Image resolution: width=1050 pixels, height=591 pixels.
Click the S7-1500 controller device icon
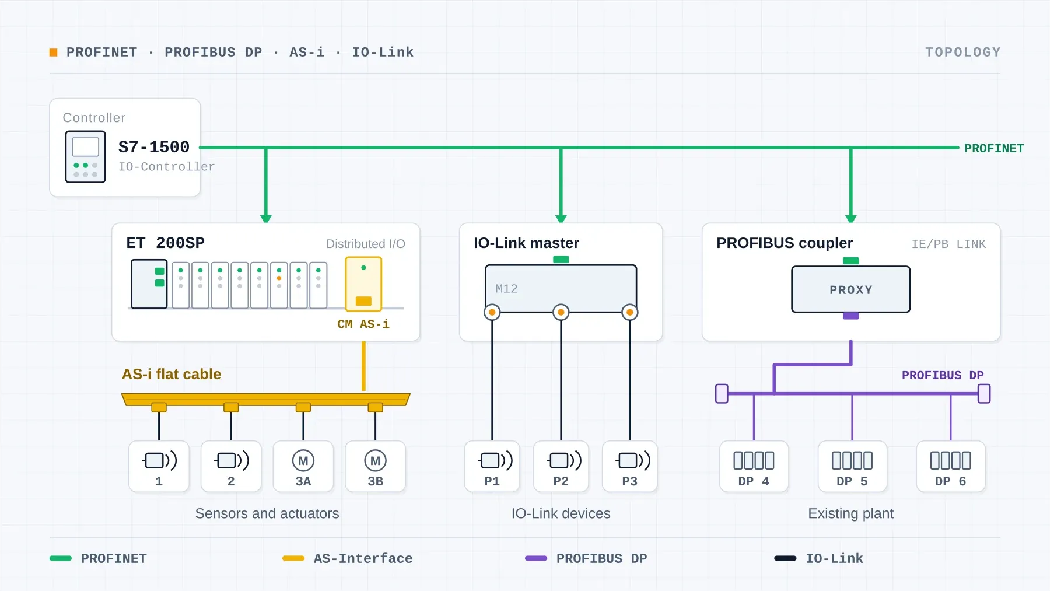tap(85, 156)
